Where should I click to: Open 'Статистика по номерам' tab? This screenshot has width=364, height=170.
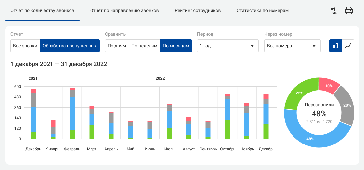pyautogui.click(x=263, y=10)
